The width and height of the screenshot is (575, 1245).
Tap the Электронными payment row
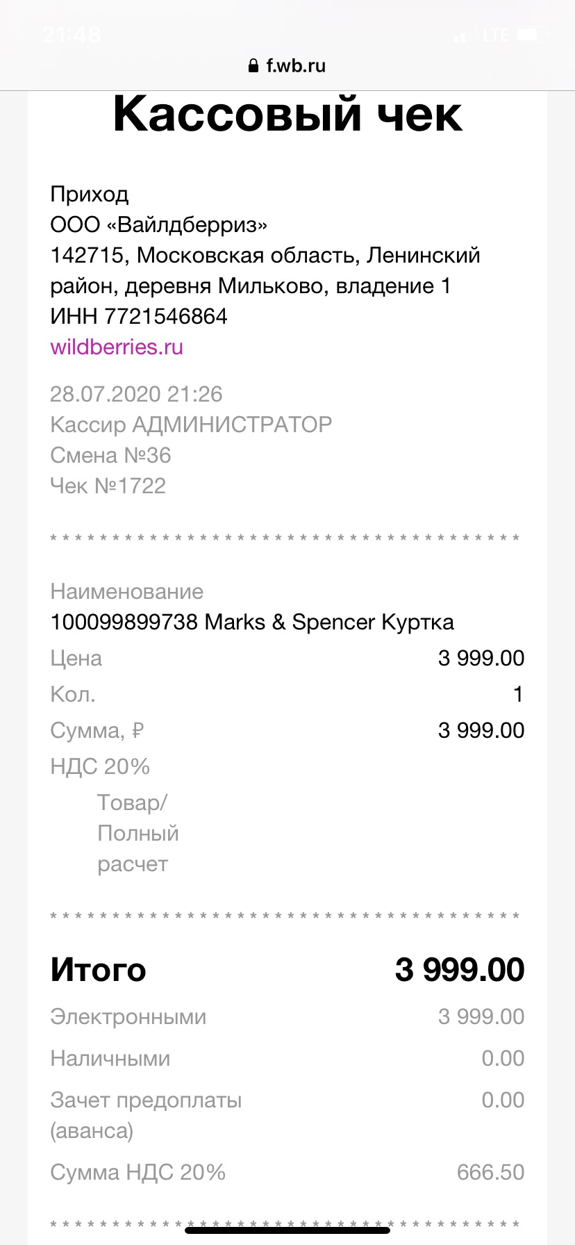tap(287, 1016)
